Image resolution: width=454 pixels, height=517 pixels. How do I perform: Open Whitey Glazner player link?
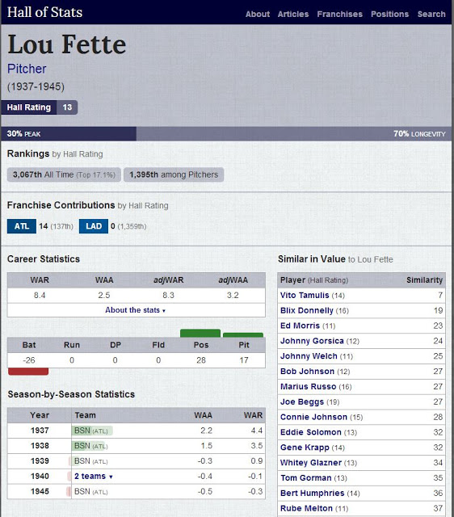coord(310,463)
